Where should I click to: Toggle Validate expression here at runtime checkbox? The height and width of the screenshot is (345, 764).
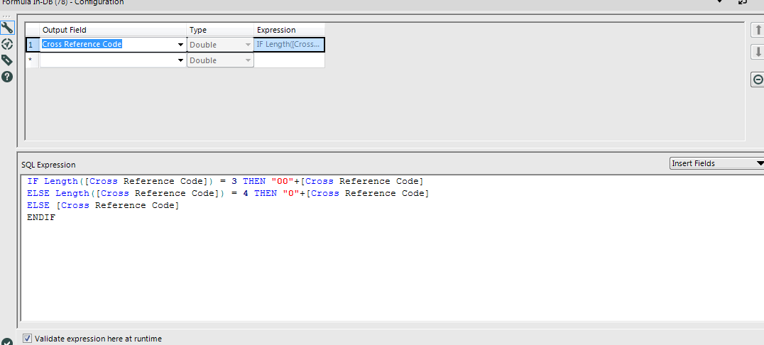coord(28,338)
